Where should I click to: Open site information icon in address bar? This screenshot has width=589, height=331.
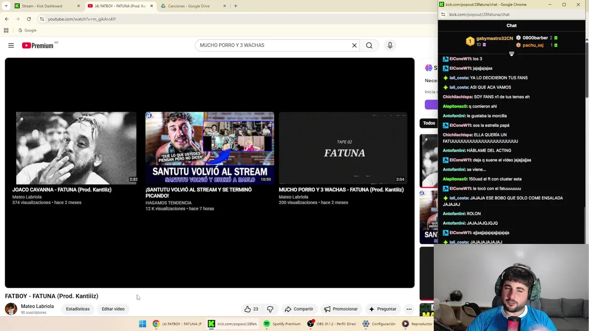42,19
